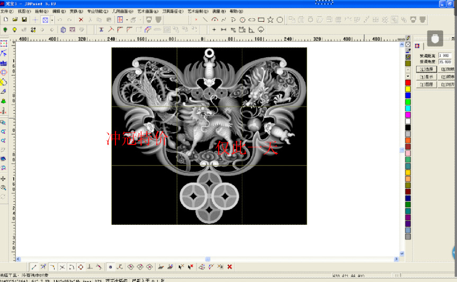The image size is (457, 282).
Task: Select the arc drawing tool
Action: (x=214, y=20)
